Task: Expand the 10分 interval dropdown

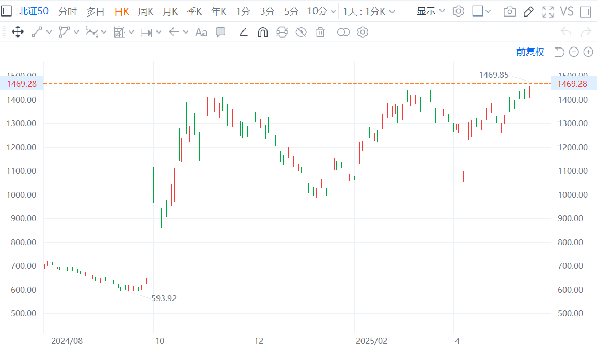Action: pyautogui.click(x=321, y=11)
